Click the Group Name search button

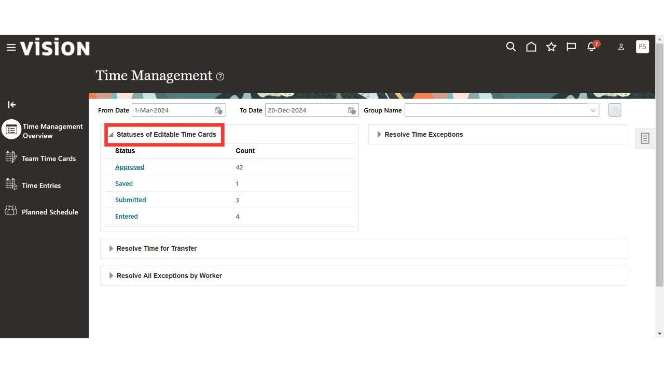coord(615,110)
